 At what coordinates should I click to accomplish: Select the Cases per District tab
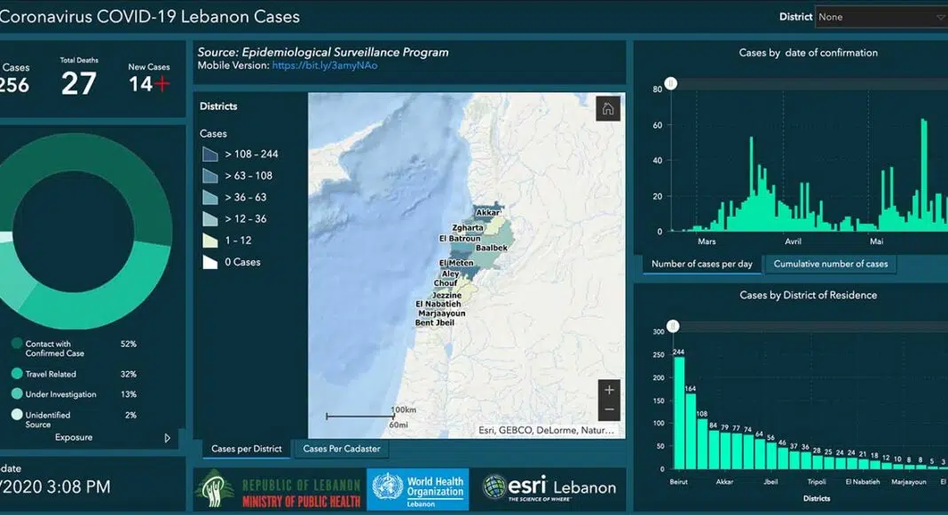click(246, 449)
